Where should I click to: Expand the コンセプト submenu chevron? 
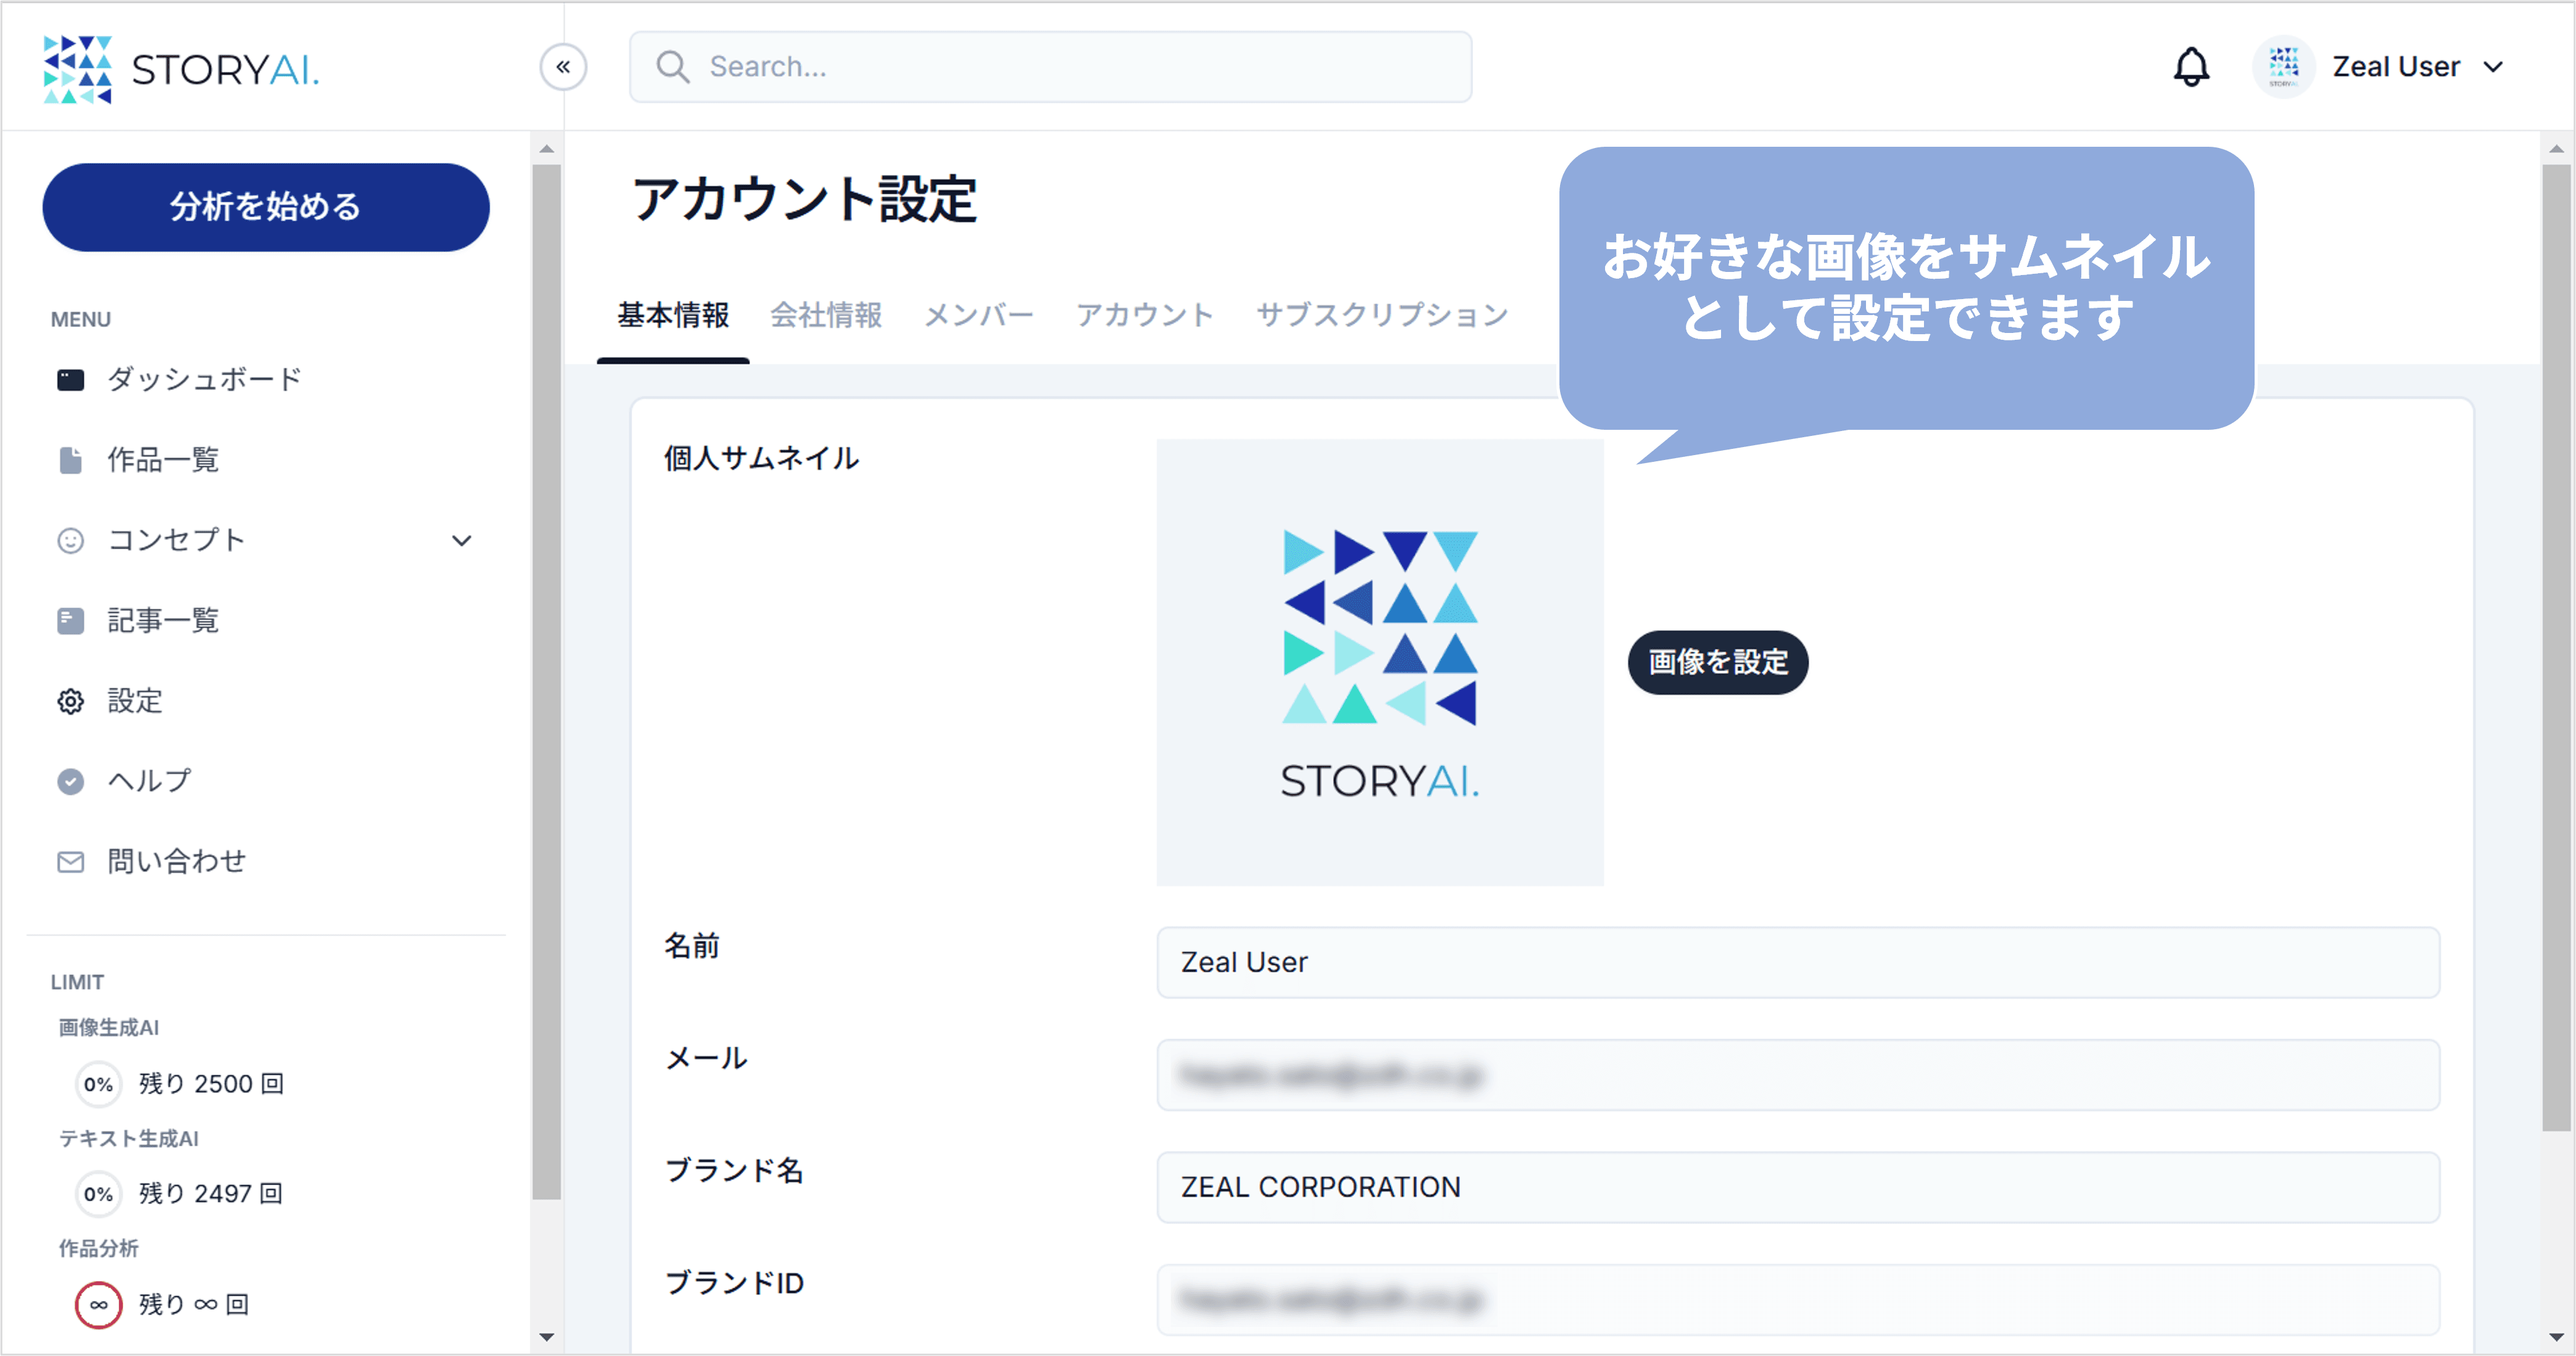click(x=461, y=541)
